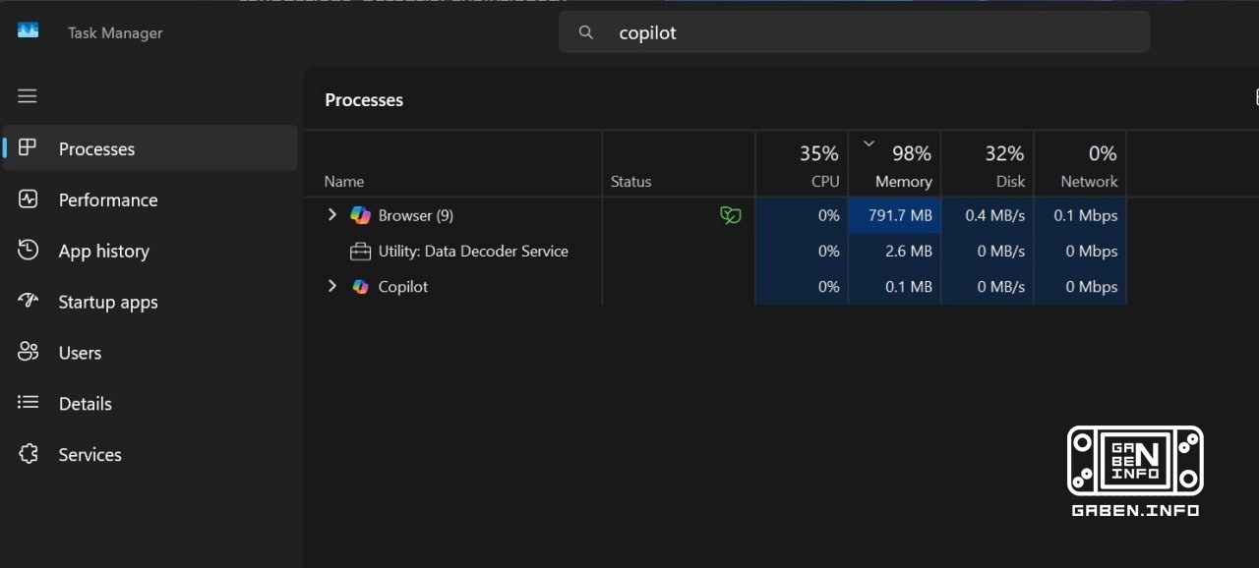1259x568 pixels.
Task: Click the Processes page heading
Action: (364, 100)
